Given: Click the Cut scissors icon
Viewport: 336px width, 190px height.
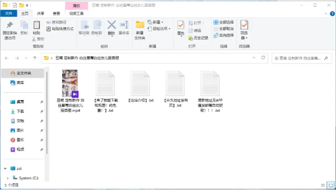Looking at the screenshot, I should point(34,39).
